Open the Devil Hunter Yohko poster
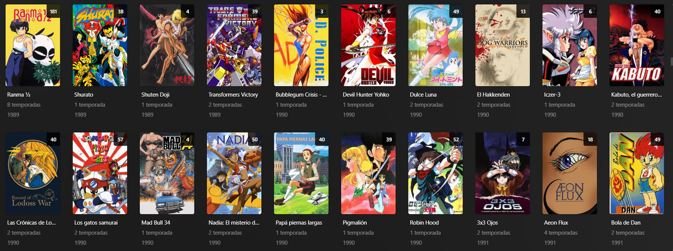673x251 pixels. coord(369,45)
